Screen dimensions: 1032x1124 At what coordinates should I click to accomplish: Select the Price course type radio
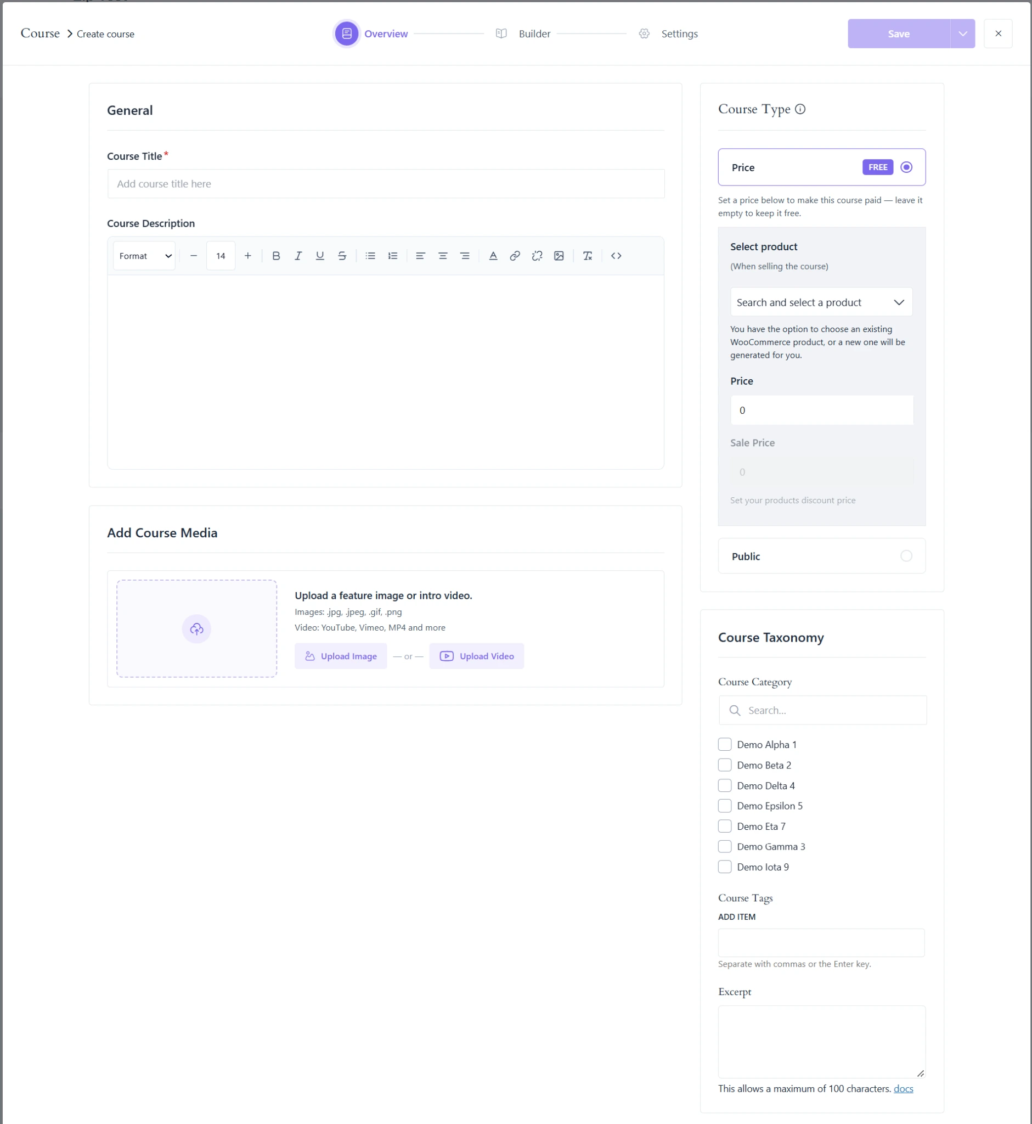tap(906, 167)
